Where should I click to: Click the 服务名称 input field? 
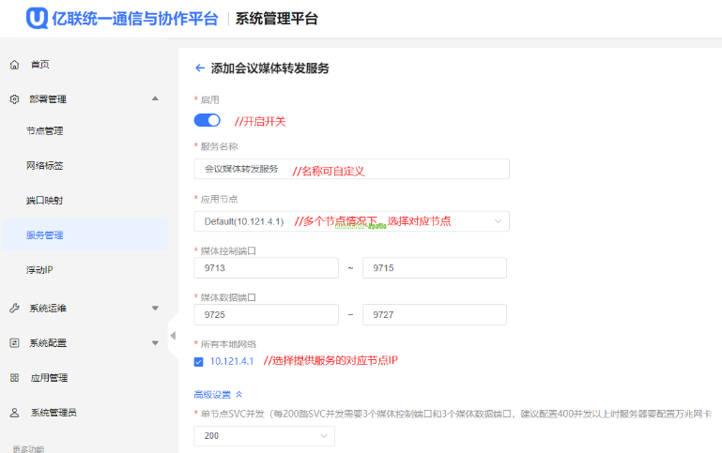pos(351,169)
